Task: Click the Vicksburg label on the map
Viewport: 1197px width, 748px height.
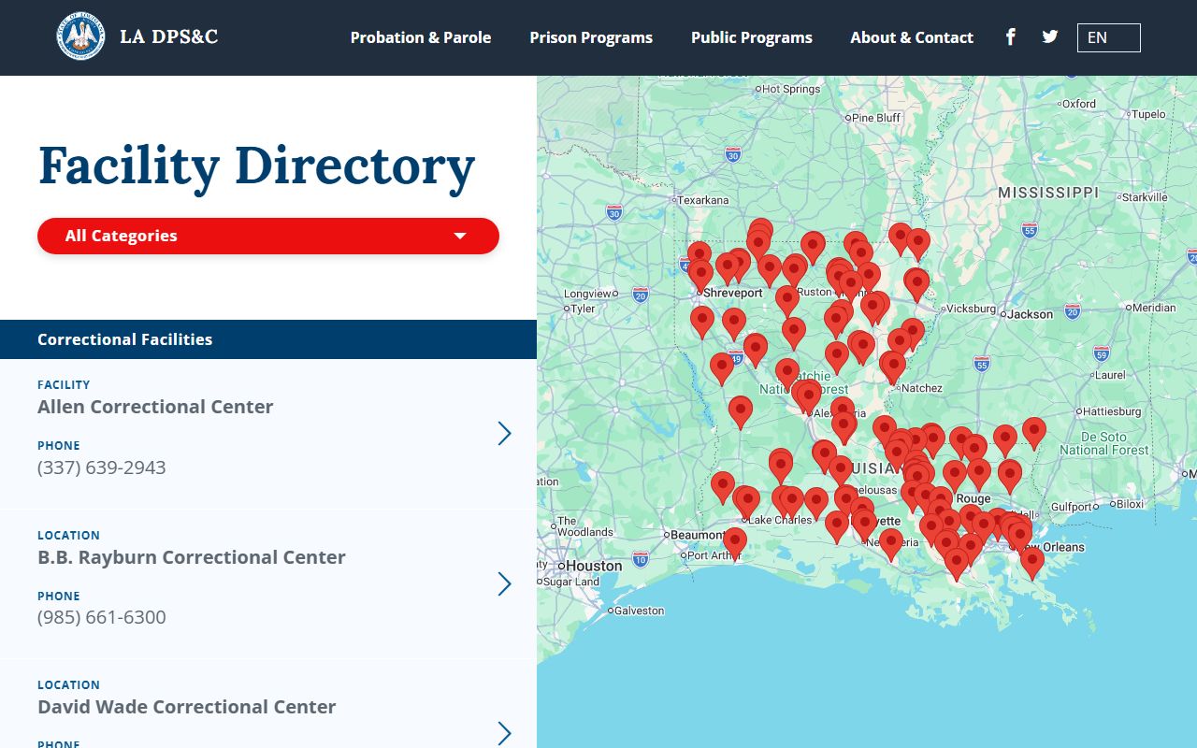Action: (971, 309)
